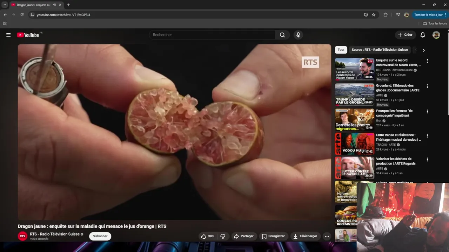Open RTS - Radio Télévision Suisse channel link
Screen dimensions: 449x252
click(55, 234)
